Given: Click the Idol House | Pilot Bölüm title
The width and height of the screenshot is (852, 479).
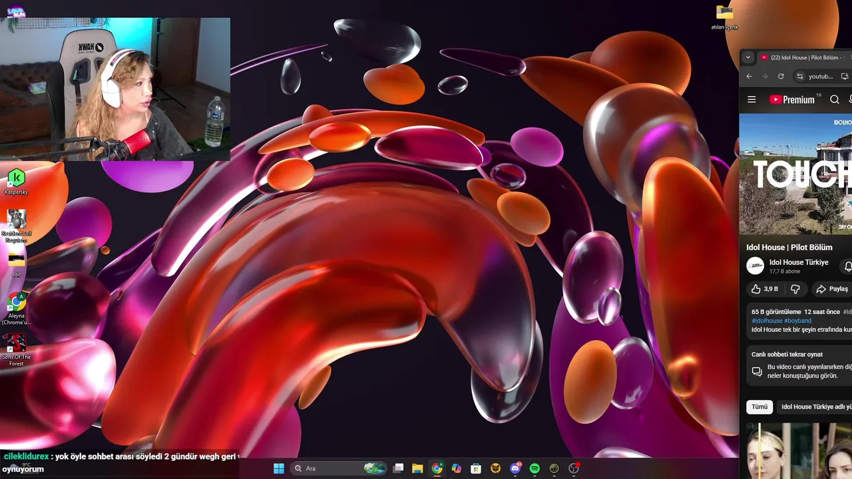Looking at the screenshot, I should pos(789,247).
